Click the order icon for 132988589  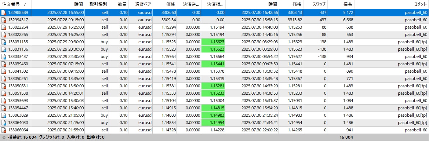[4, 12]
